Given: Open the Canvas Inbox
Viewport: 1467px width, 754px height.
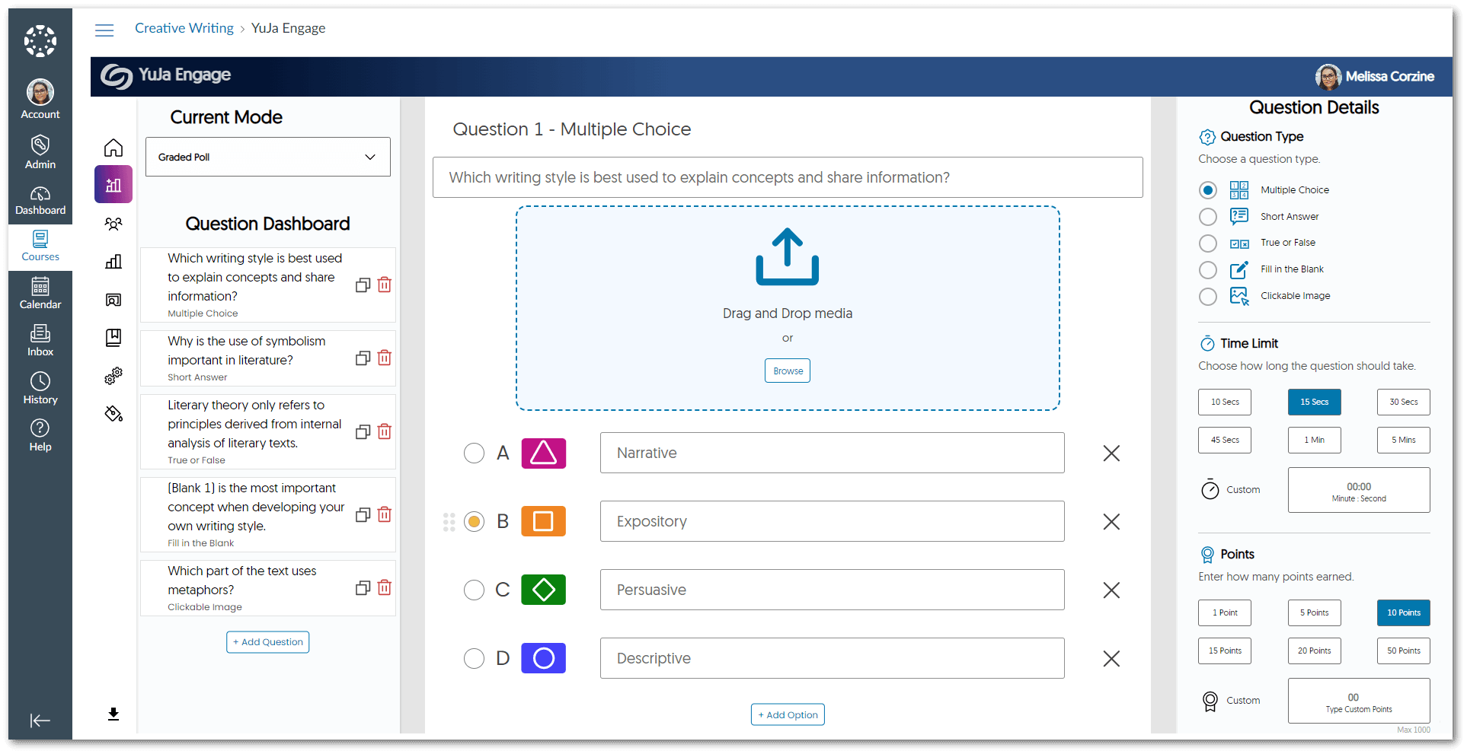Looking at the screenshot, I should tap(40, 340).
